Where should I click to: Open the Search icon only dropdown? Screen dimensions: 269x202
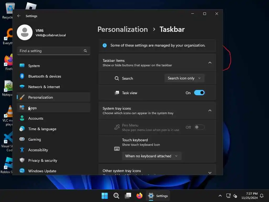point(184,78)
